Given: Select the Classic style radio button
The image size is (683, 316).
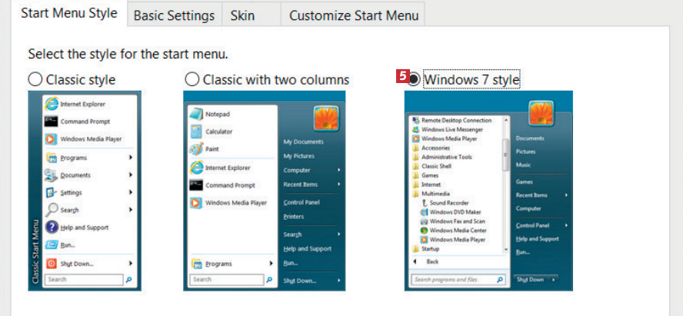Looking at the screenshot, I should (x=35, y=79).
